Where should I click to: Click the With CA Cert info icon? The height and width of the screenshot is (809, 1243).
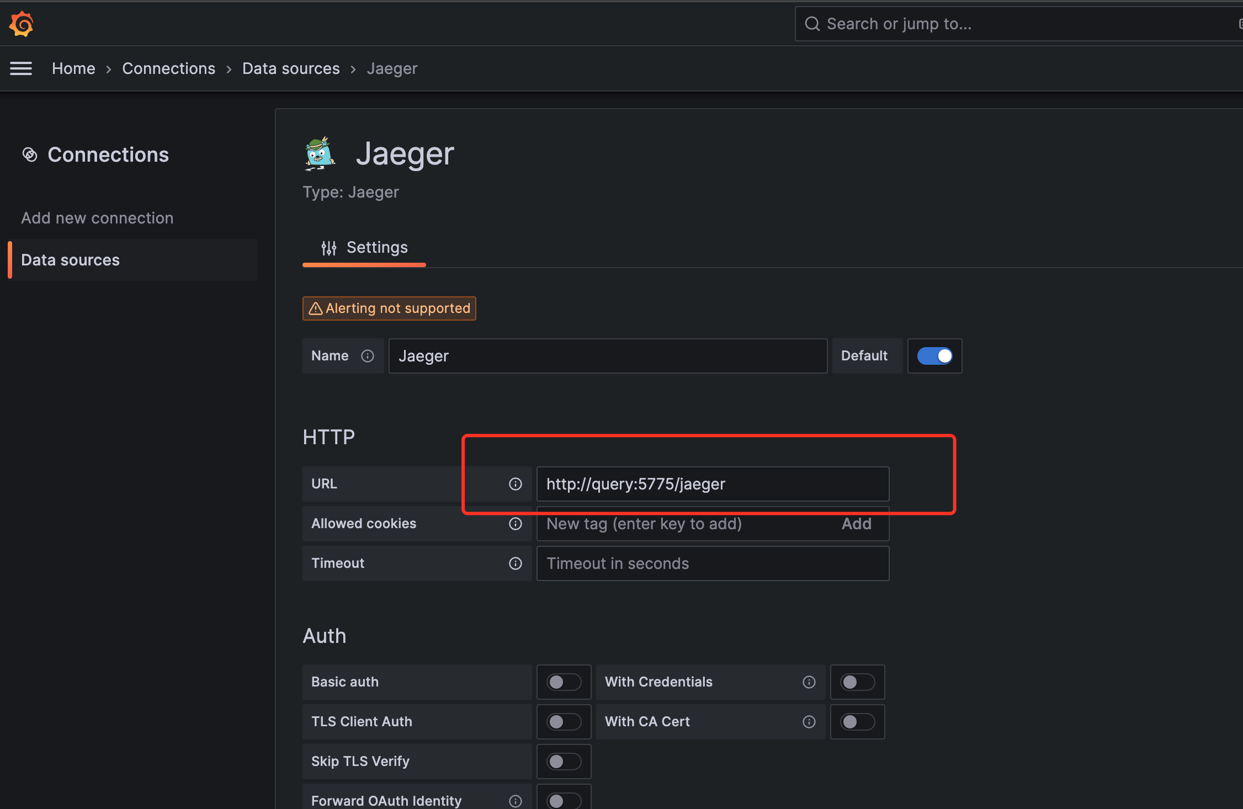pyautogui.click(x=809, y=722)
